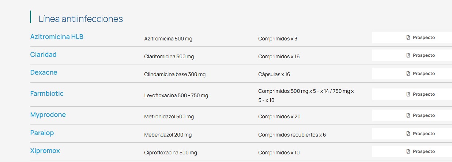Click the PDF icon in Farmbiotic row
The image size is (452, 162).
tap(408, 94)
